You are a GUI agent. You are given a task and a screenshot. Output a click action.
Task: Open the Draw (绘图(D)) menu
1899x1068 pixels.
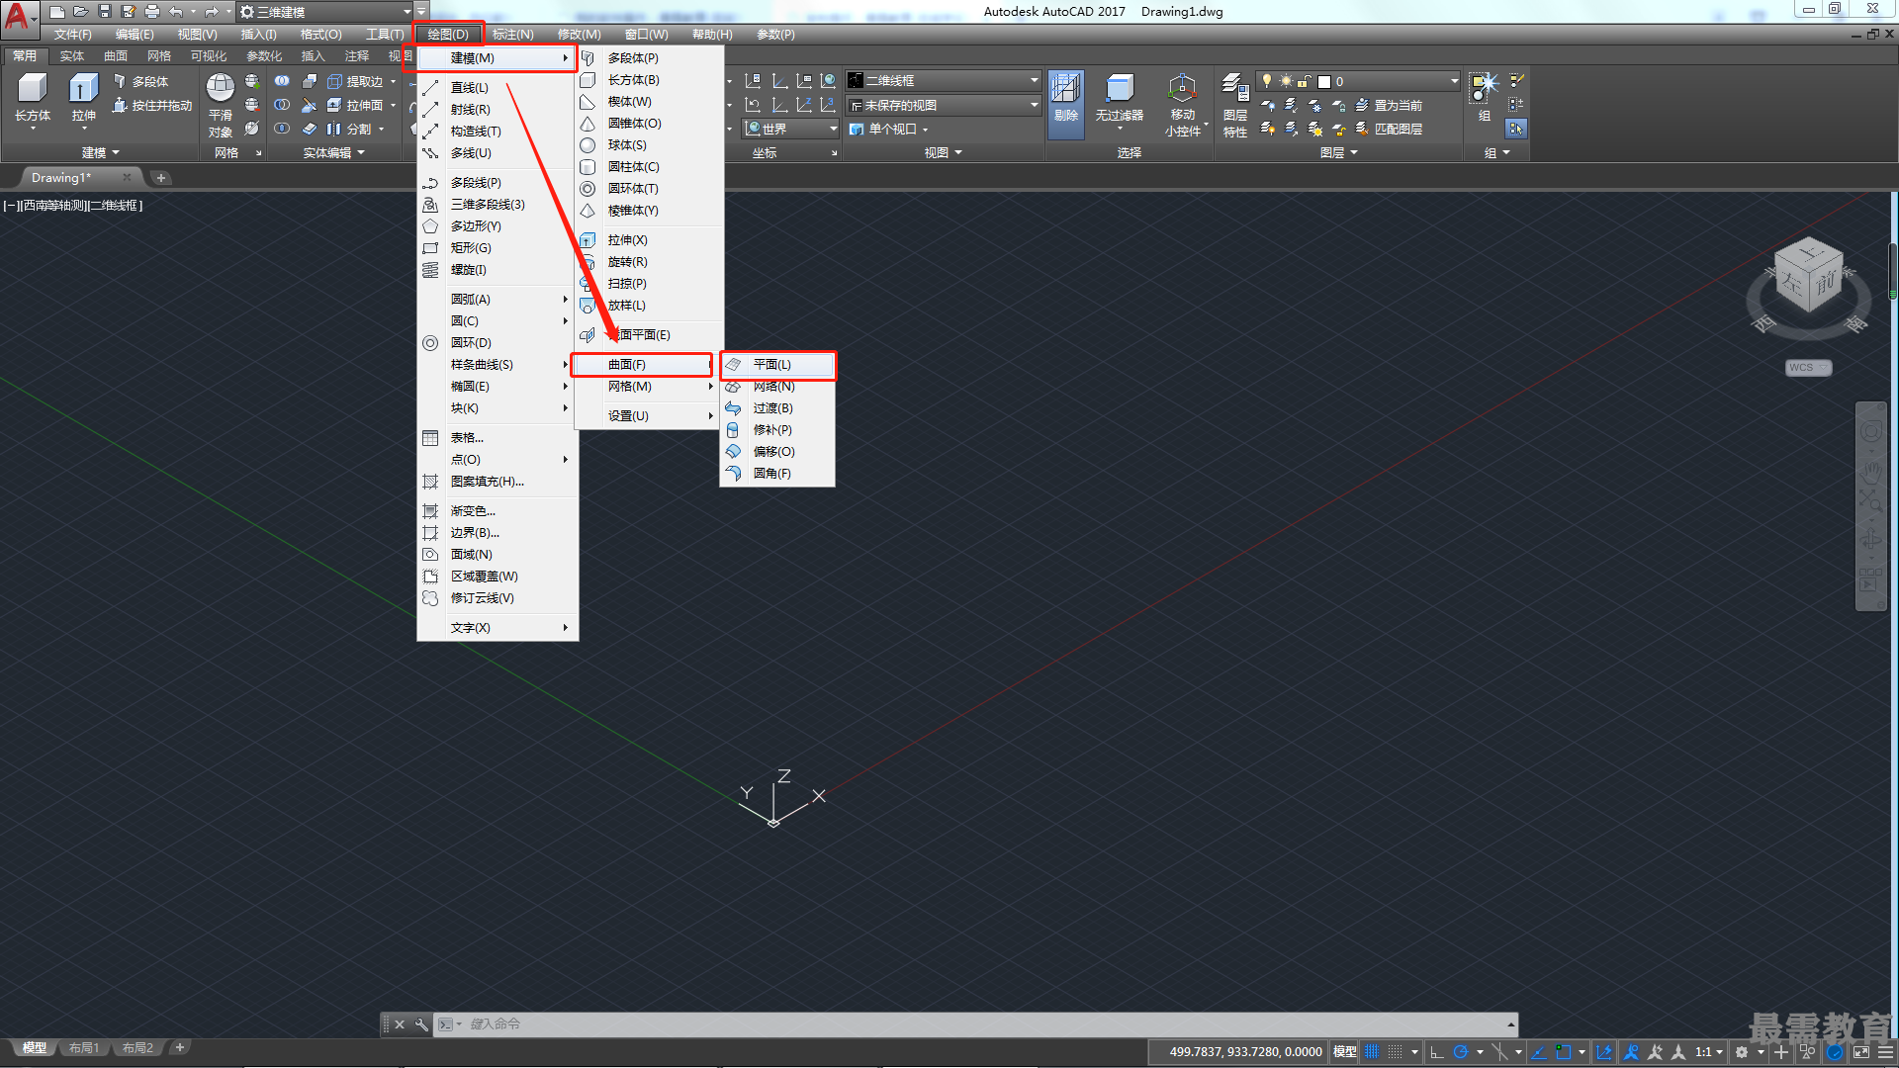click(x=448, y=35)
